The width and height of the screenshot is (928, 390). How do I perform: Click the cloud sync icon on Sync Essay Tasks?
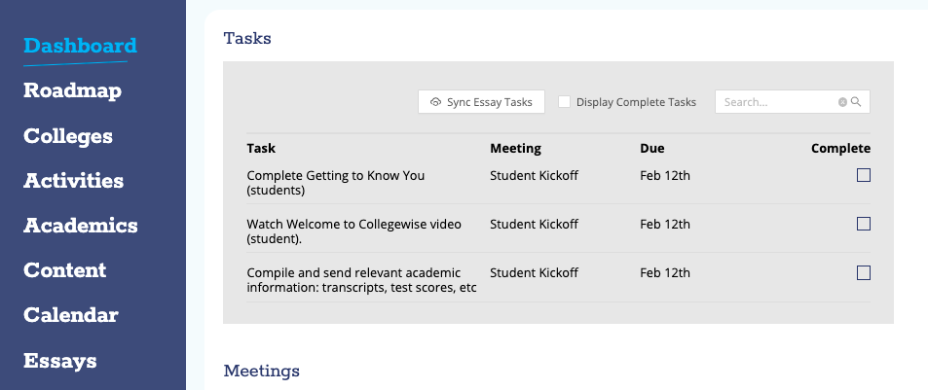point(435,102)
